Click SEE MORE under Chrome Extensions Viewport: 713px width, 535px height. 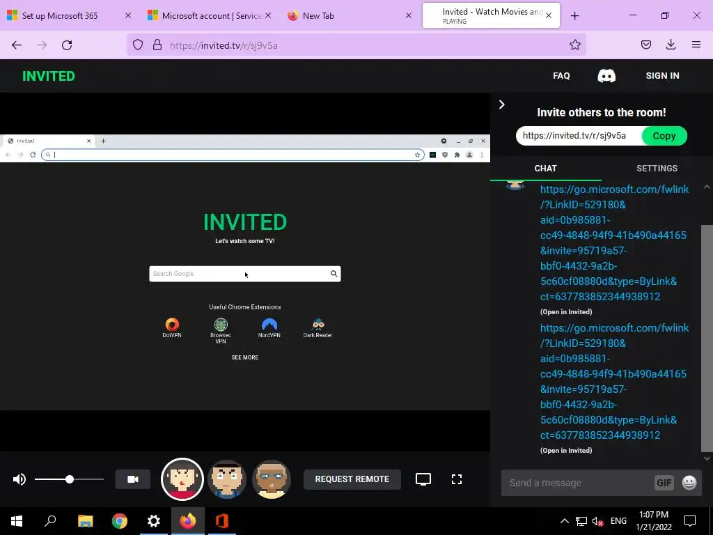[244, 357]
